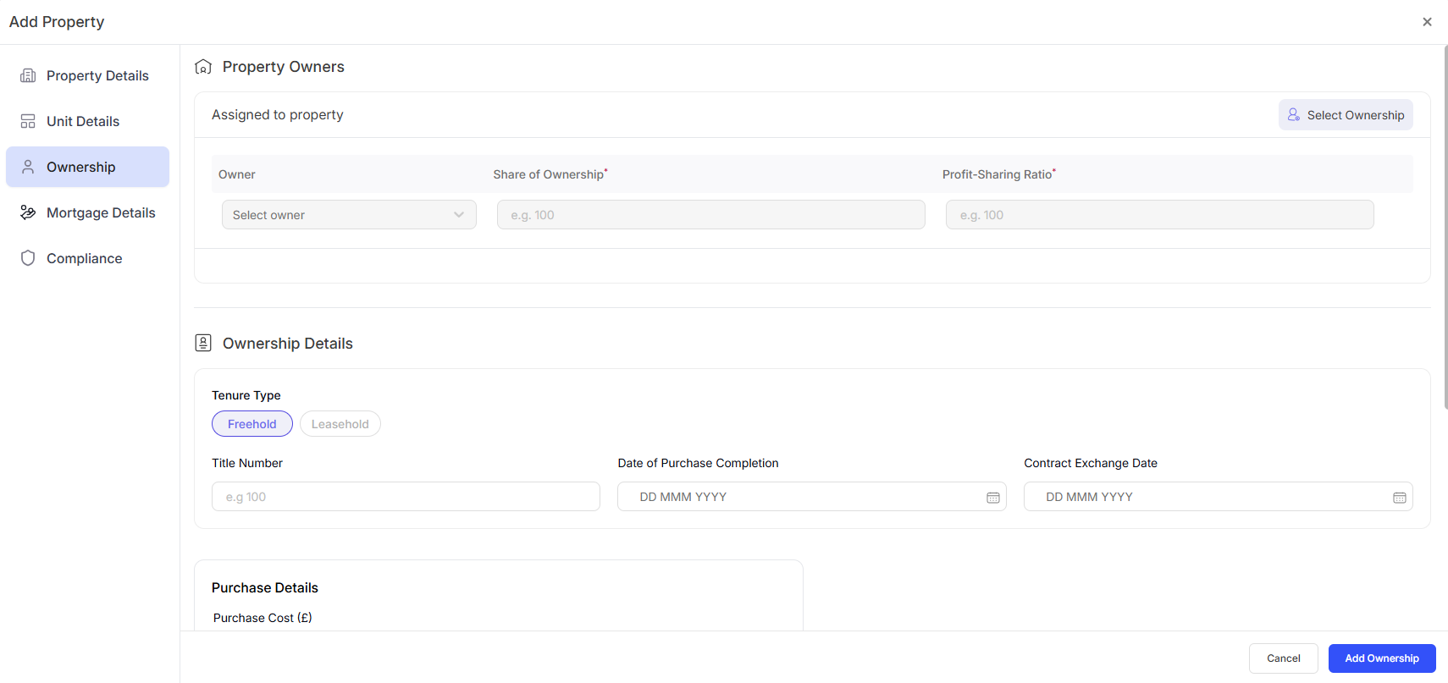Click the Mortgage Details hand-coins icon
1448x683 pixels.
tap(28, 212)
